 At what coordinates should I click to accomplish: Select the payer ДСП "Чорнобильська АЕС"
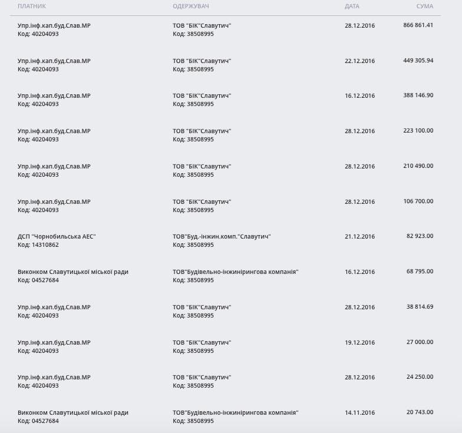(x=57, y=236)
